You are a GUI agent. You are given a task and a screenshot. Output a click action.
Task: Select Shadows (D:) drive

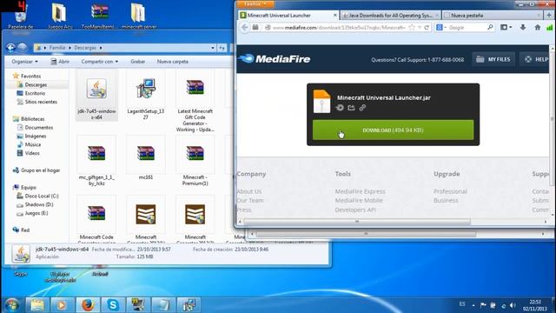pos(39,204)
